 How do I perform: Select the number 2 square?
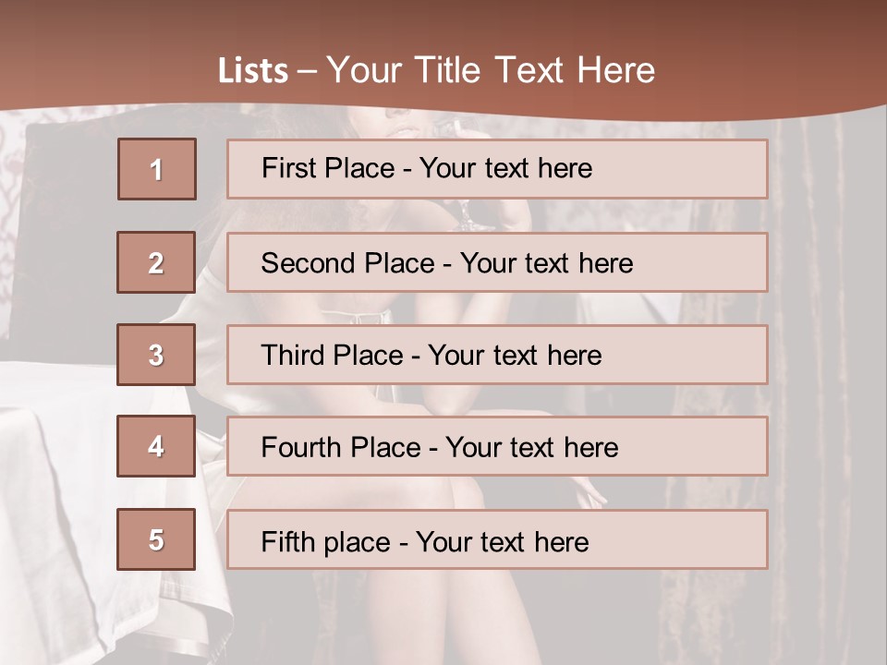click(156, 262)
